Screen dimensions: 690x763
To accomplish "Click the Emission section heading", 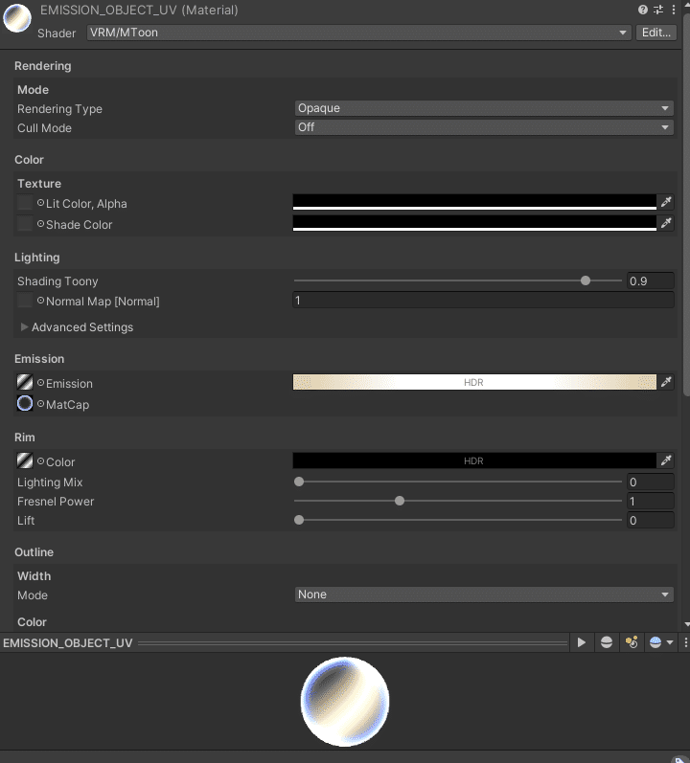I will (39, 359).
